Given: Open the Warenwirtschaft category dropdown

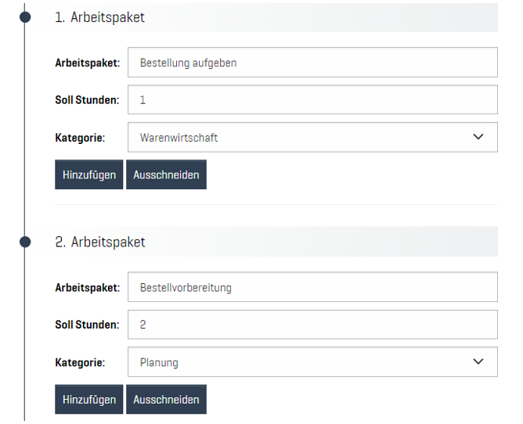Looking at the screenshot, I should point(312,138).
